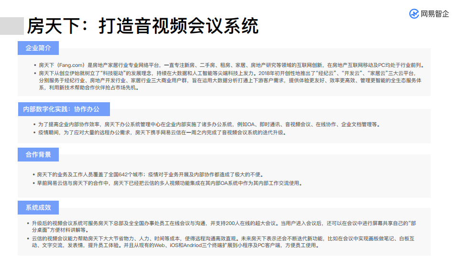Click the gray block left of the title

click(x=11, y=26)
